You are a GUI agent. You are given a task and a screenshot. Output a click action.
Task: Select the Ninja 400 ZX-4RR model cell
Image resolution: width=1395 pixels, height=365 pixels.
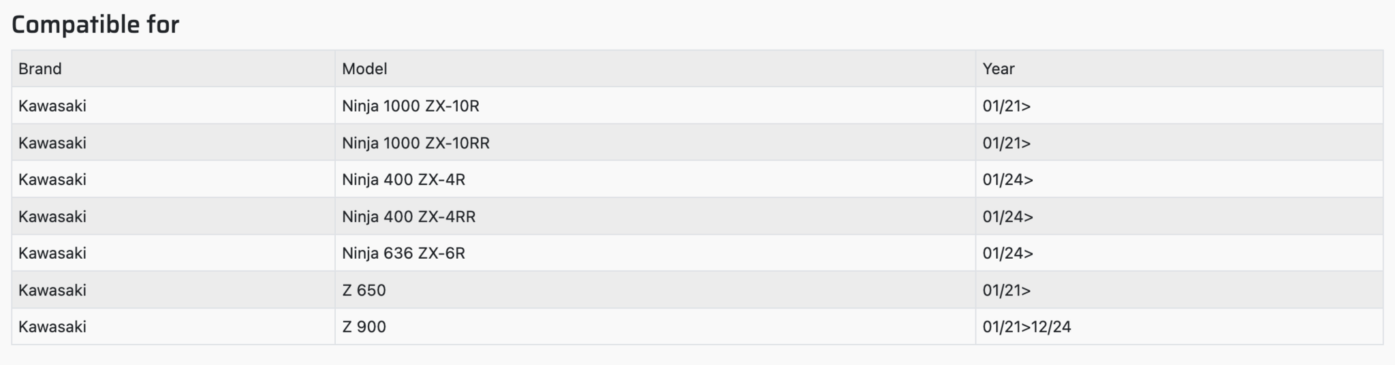pyautogui.click(x=409, y=217)
